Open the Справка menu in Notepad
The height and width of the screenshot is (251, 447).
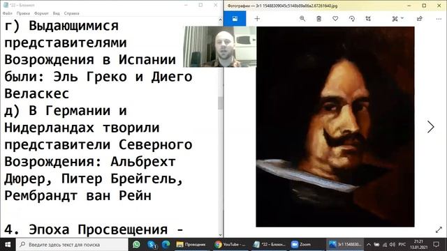coord(71,13)
